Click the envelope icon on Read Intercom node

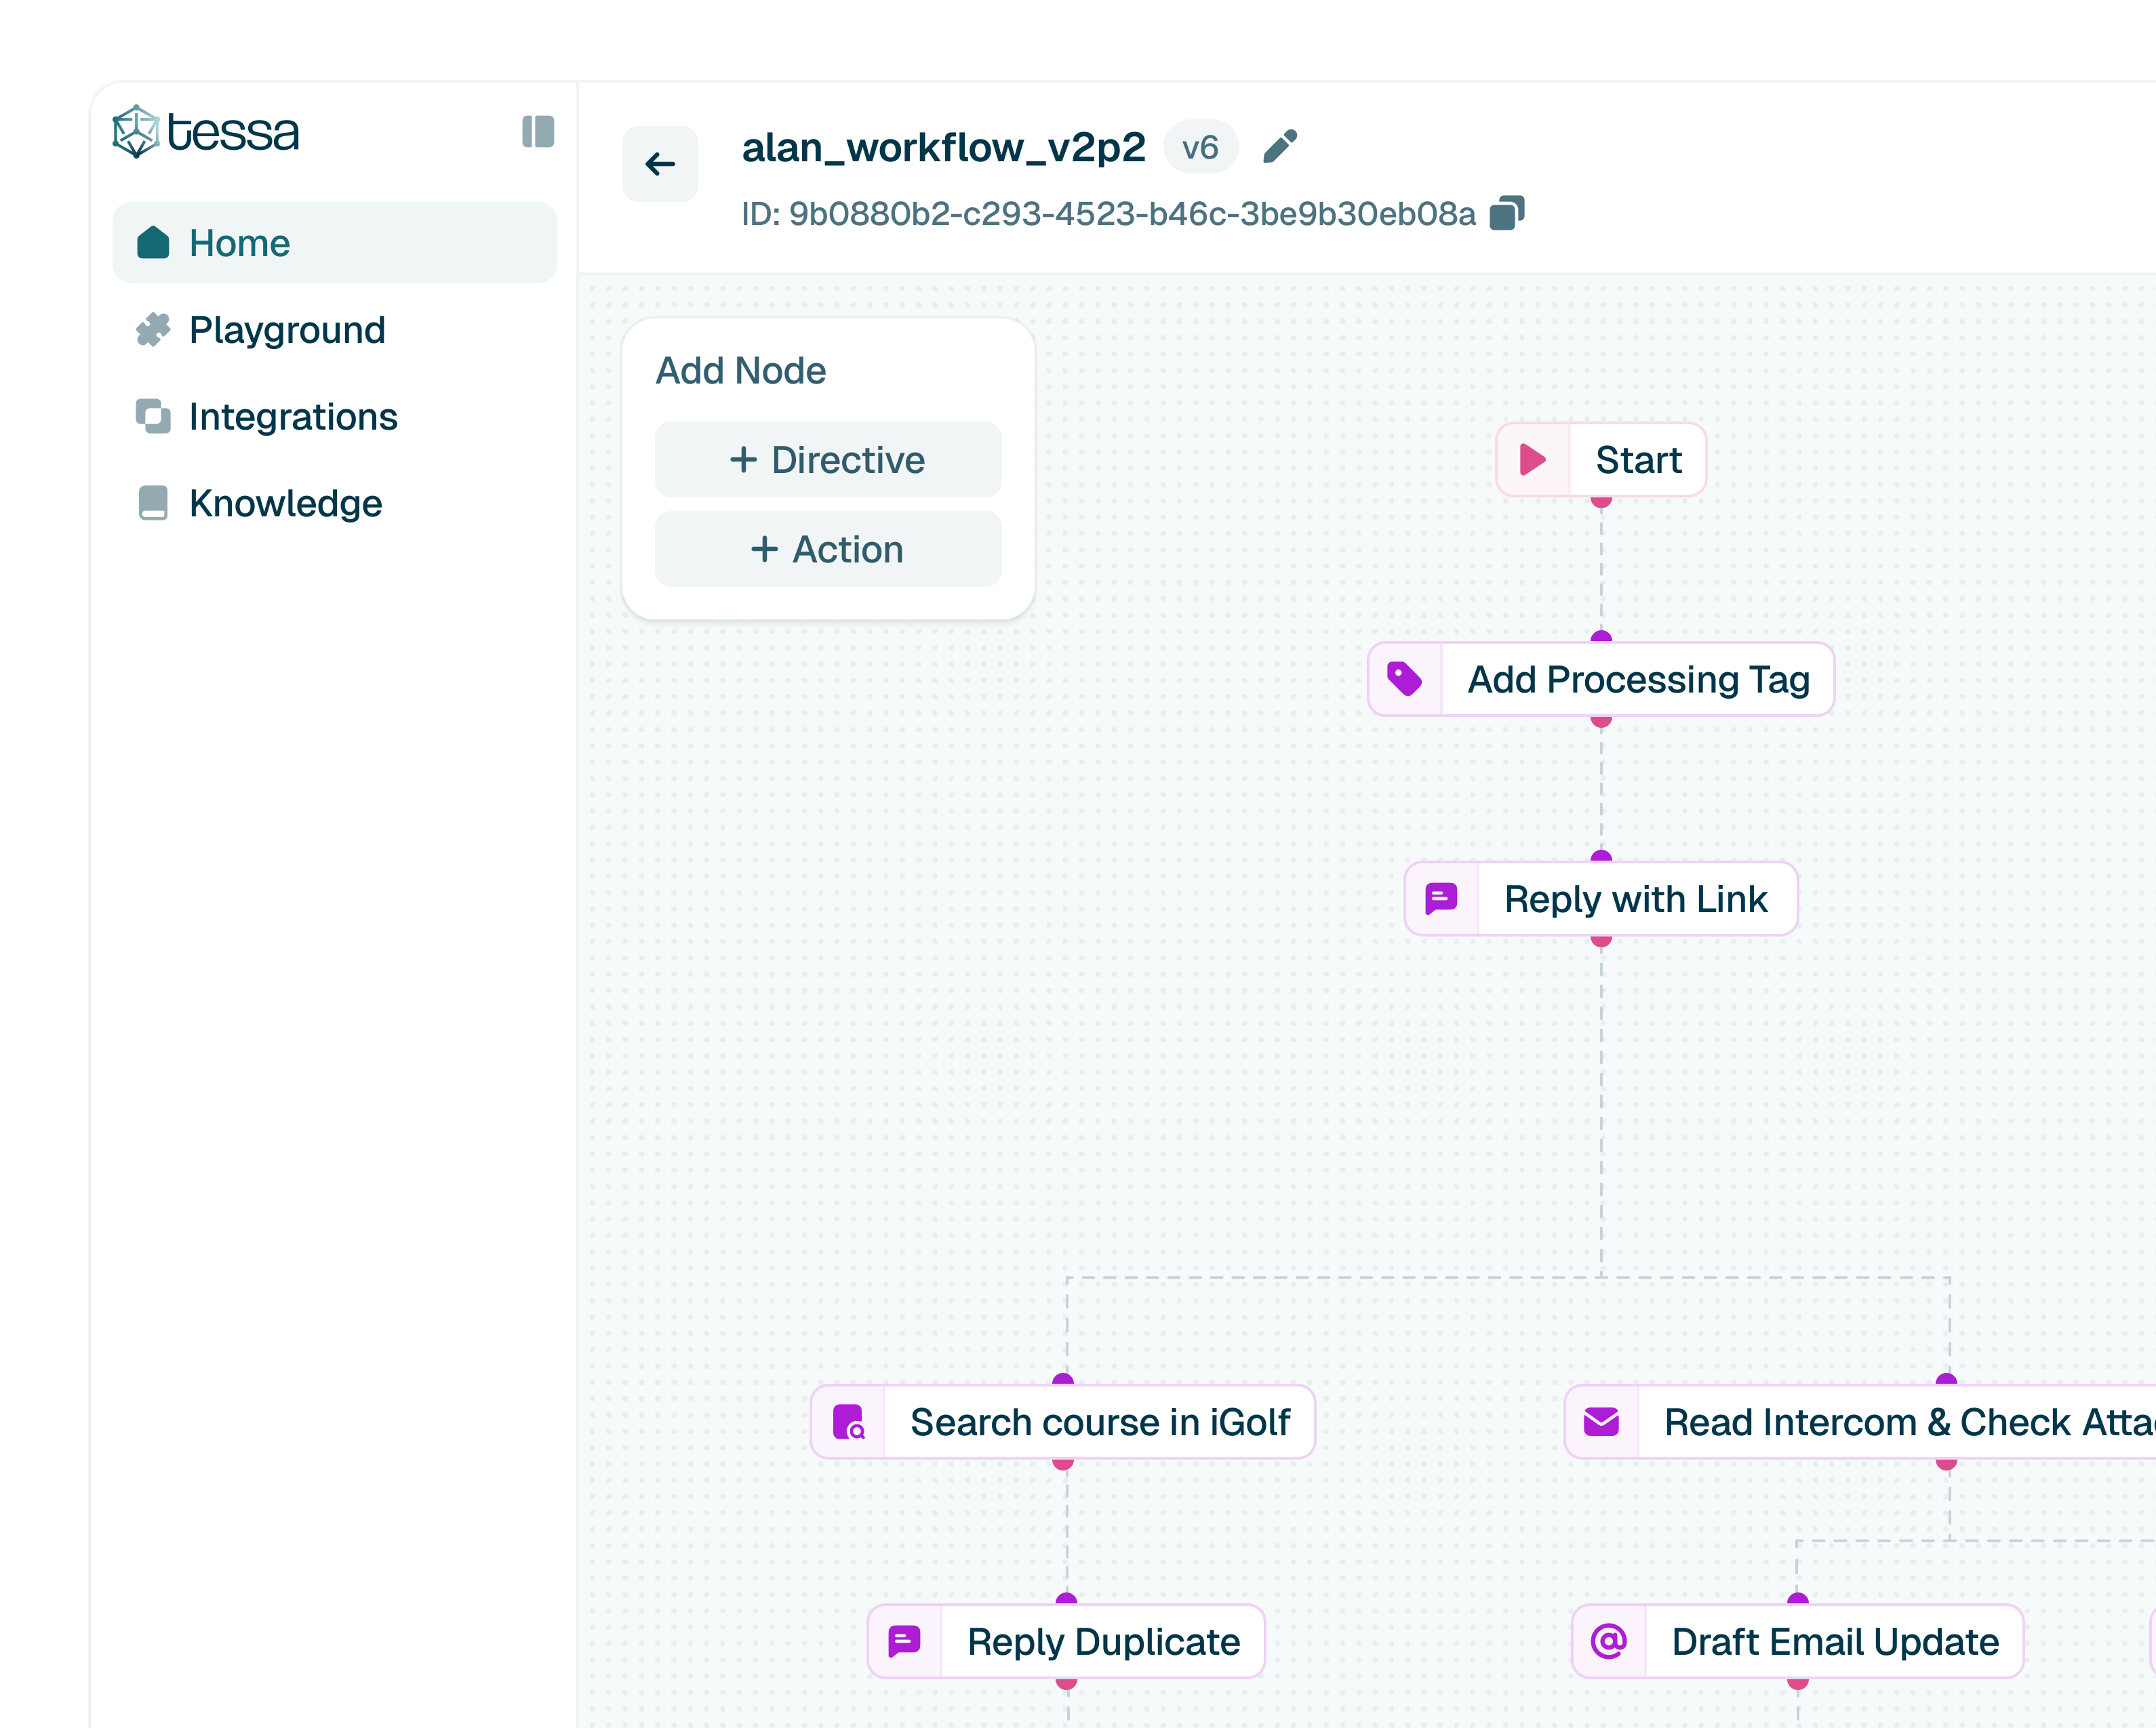[1601, 1422]
